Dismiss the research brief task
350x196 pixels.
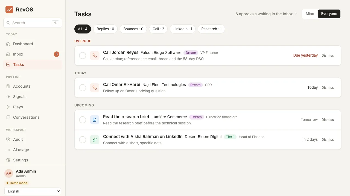328,120
